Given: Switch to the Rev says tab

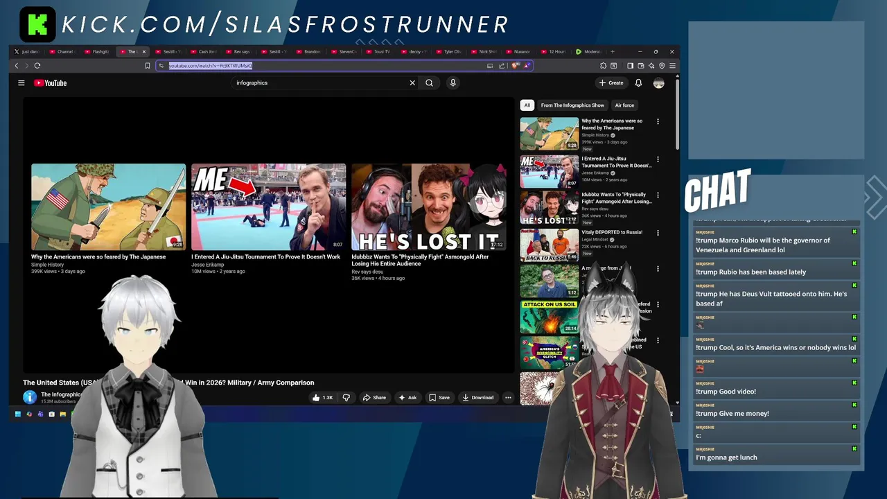Looking at the screenshot, I should [x=239, y=51].
